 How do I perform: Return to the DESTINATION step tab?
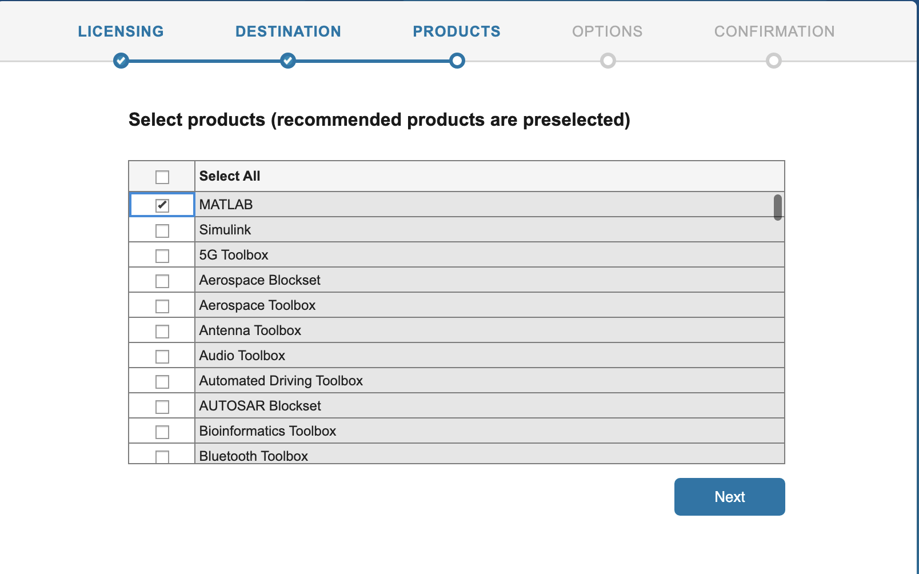coord(288,31)
